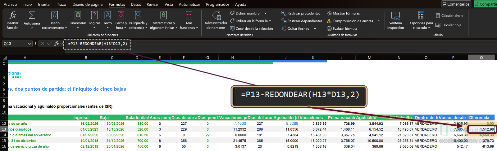Click Utilizar en la fórmula
Screen dimensions: 497x151
(x=250, y=21)
